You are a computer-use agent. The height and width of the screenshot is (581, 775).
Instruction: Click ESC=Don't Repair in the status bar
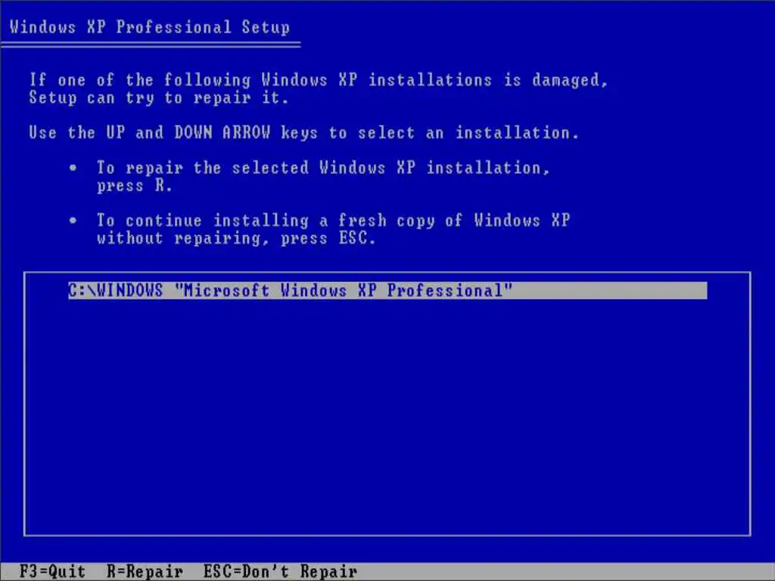pyautogui.click(x=280, y=572)
